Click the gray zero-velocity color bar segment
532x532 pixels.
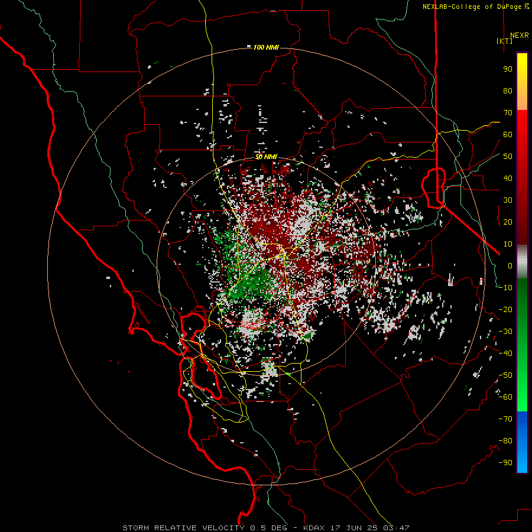coord(522,262)
